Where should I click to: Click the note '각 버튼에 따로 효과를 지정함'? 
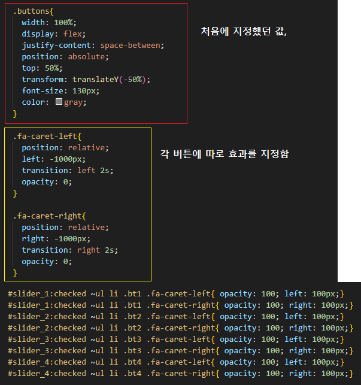[x=225, y=154]
